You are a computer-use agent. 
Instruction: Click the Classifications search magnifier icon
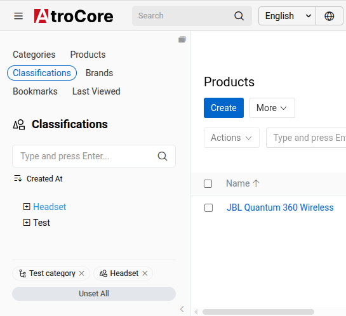coord(163,156)
